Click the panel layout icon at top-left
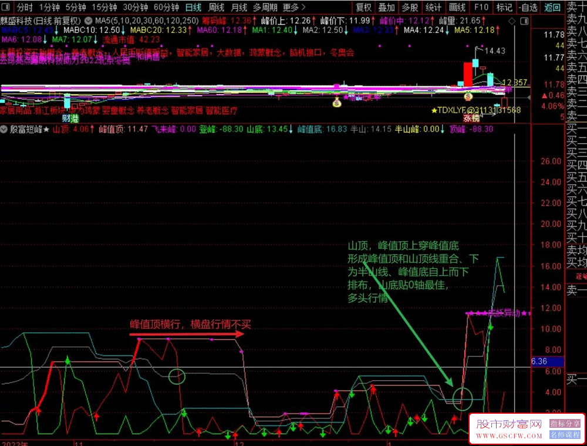Image resolution: width=587 pixels, height=446 pixels. click(x=6, y=6)
